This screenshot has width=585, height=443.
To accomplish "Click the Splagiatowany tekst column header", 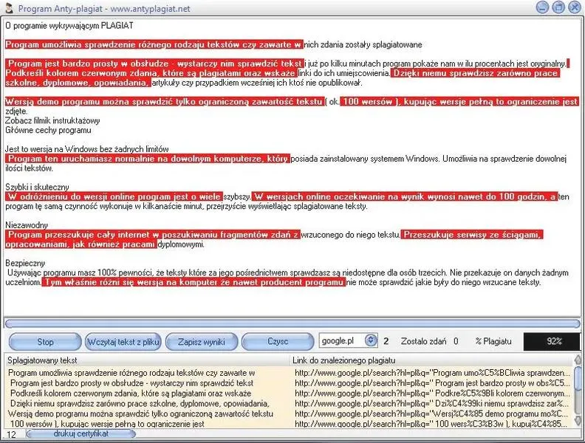I will pyautogui.click(x=148, y=360).
